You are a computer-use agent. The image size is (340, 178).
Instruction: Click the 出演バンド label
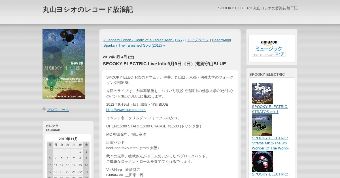[115, 143]
